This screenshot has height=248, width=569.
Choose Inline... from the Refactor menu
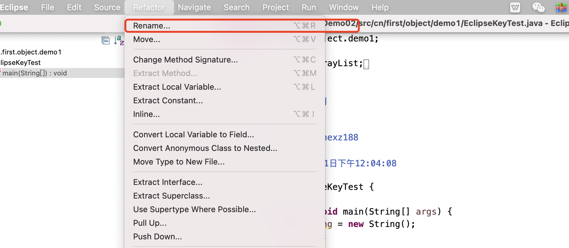point(225,114)
